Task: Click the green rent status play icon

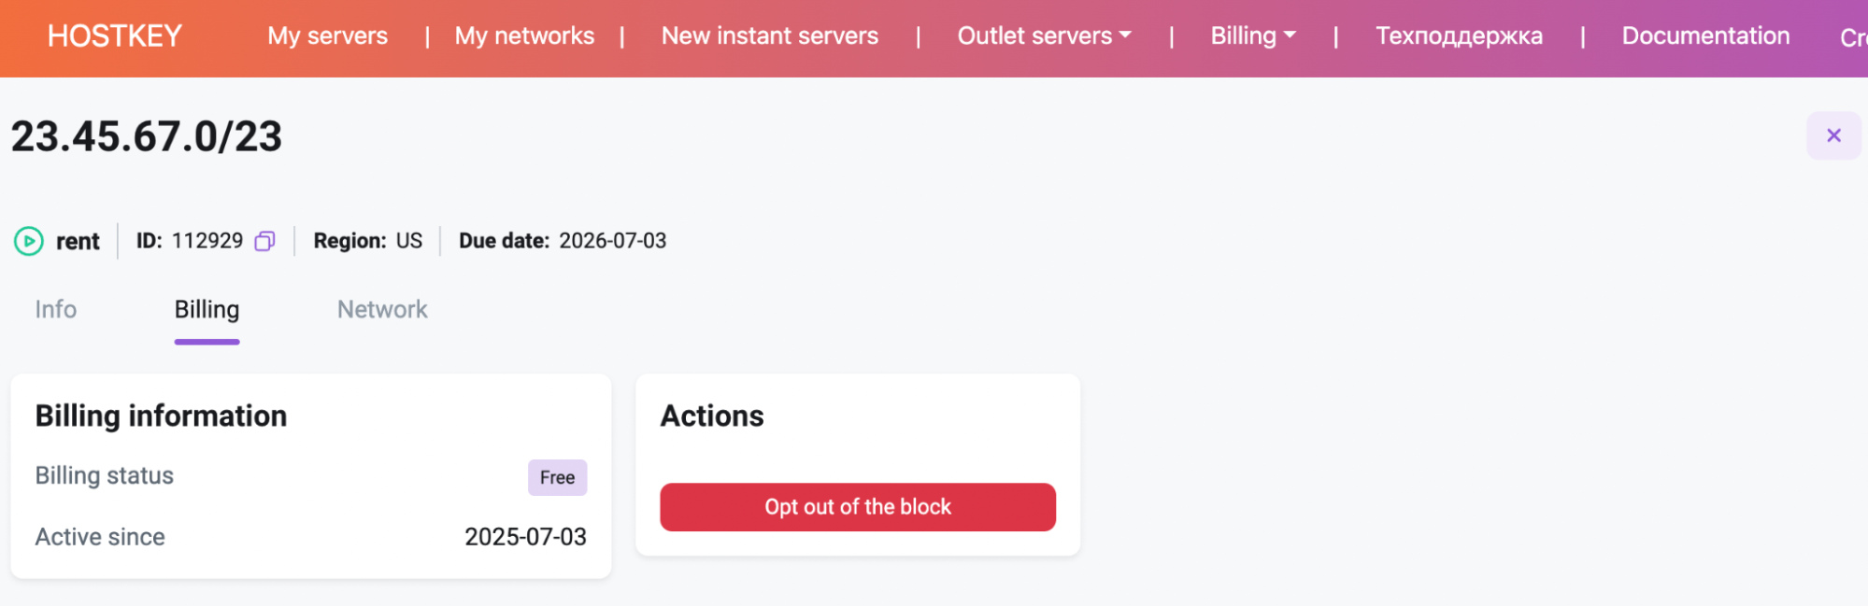Action: [29, 241]
